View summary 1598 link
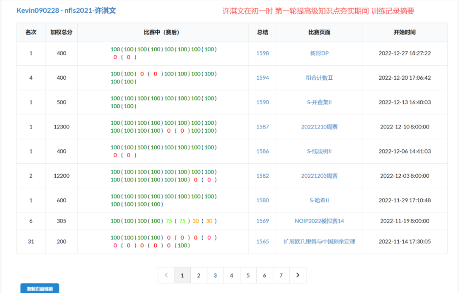 coord(263,53)
